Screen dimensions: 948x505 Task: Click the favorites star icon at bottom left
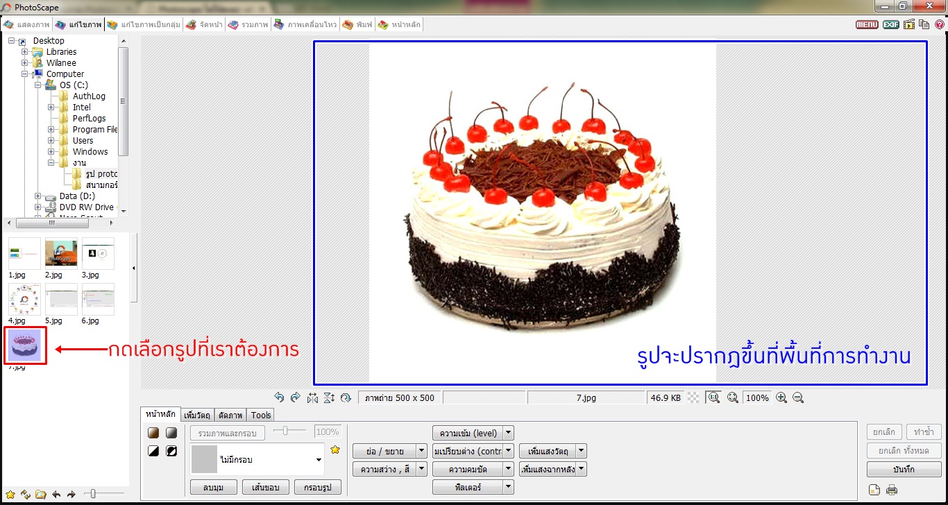(x=10, y=495)
